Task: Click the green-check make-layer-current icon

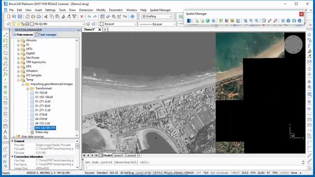Action: [x=88, y=24]
